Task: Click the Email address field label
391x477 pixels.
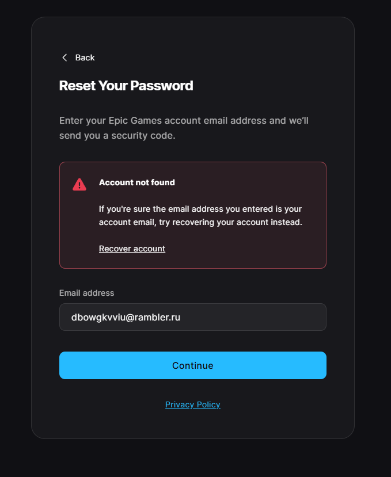Action: tap(87, 293)
